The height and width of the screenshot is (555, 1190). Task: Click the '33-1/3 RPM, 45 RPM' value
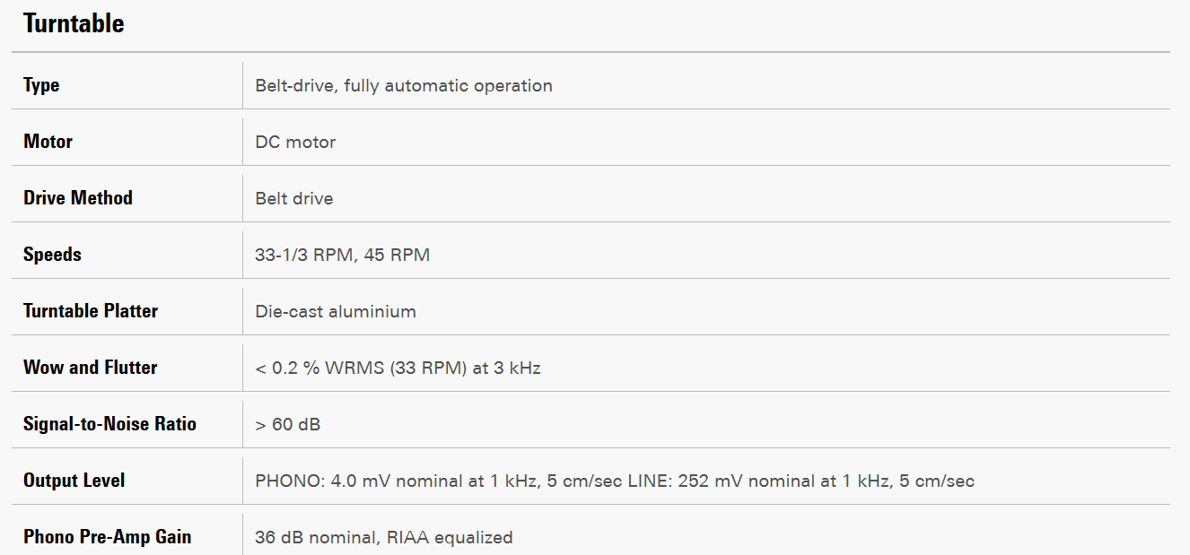[342, 256]
